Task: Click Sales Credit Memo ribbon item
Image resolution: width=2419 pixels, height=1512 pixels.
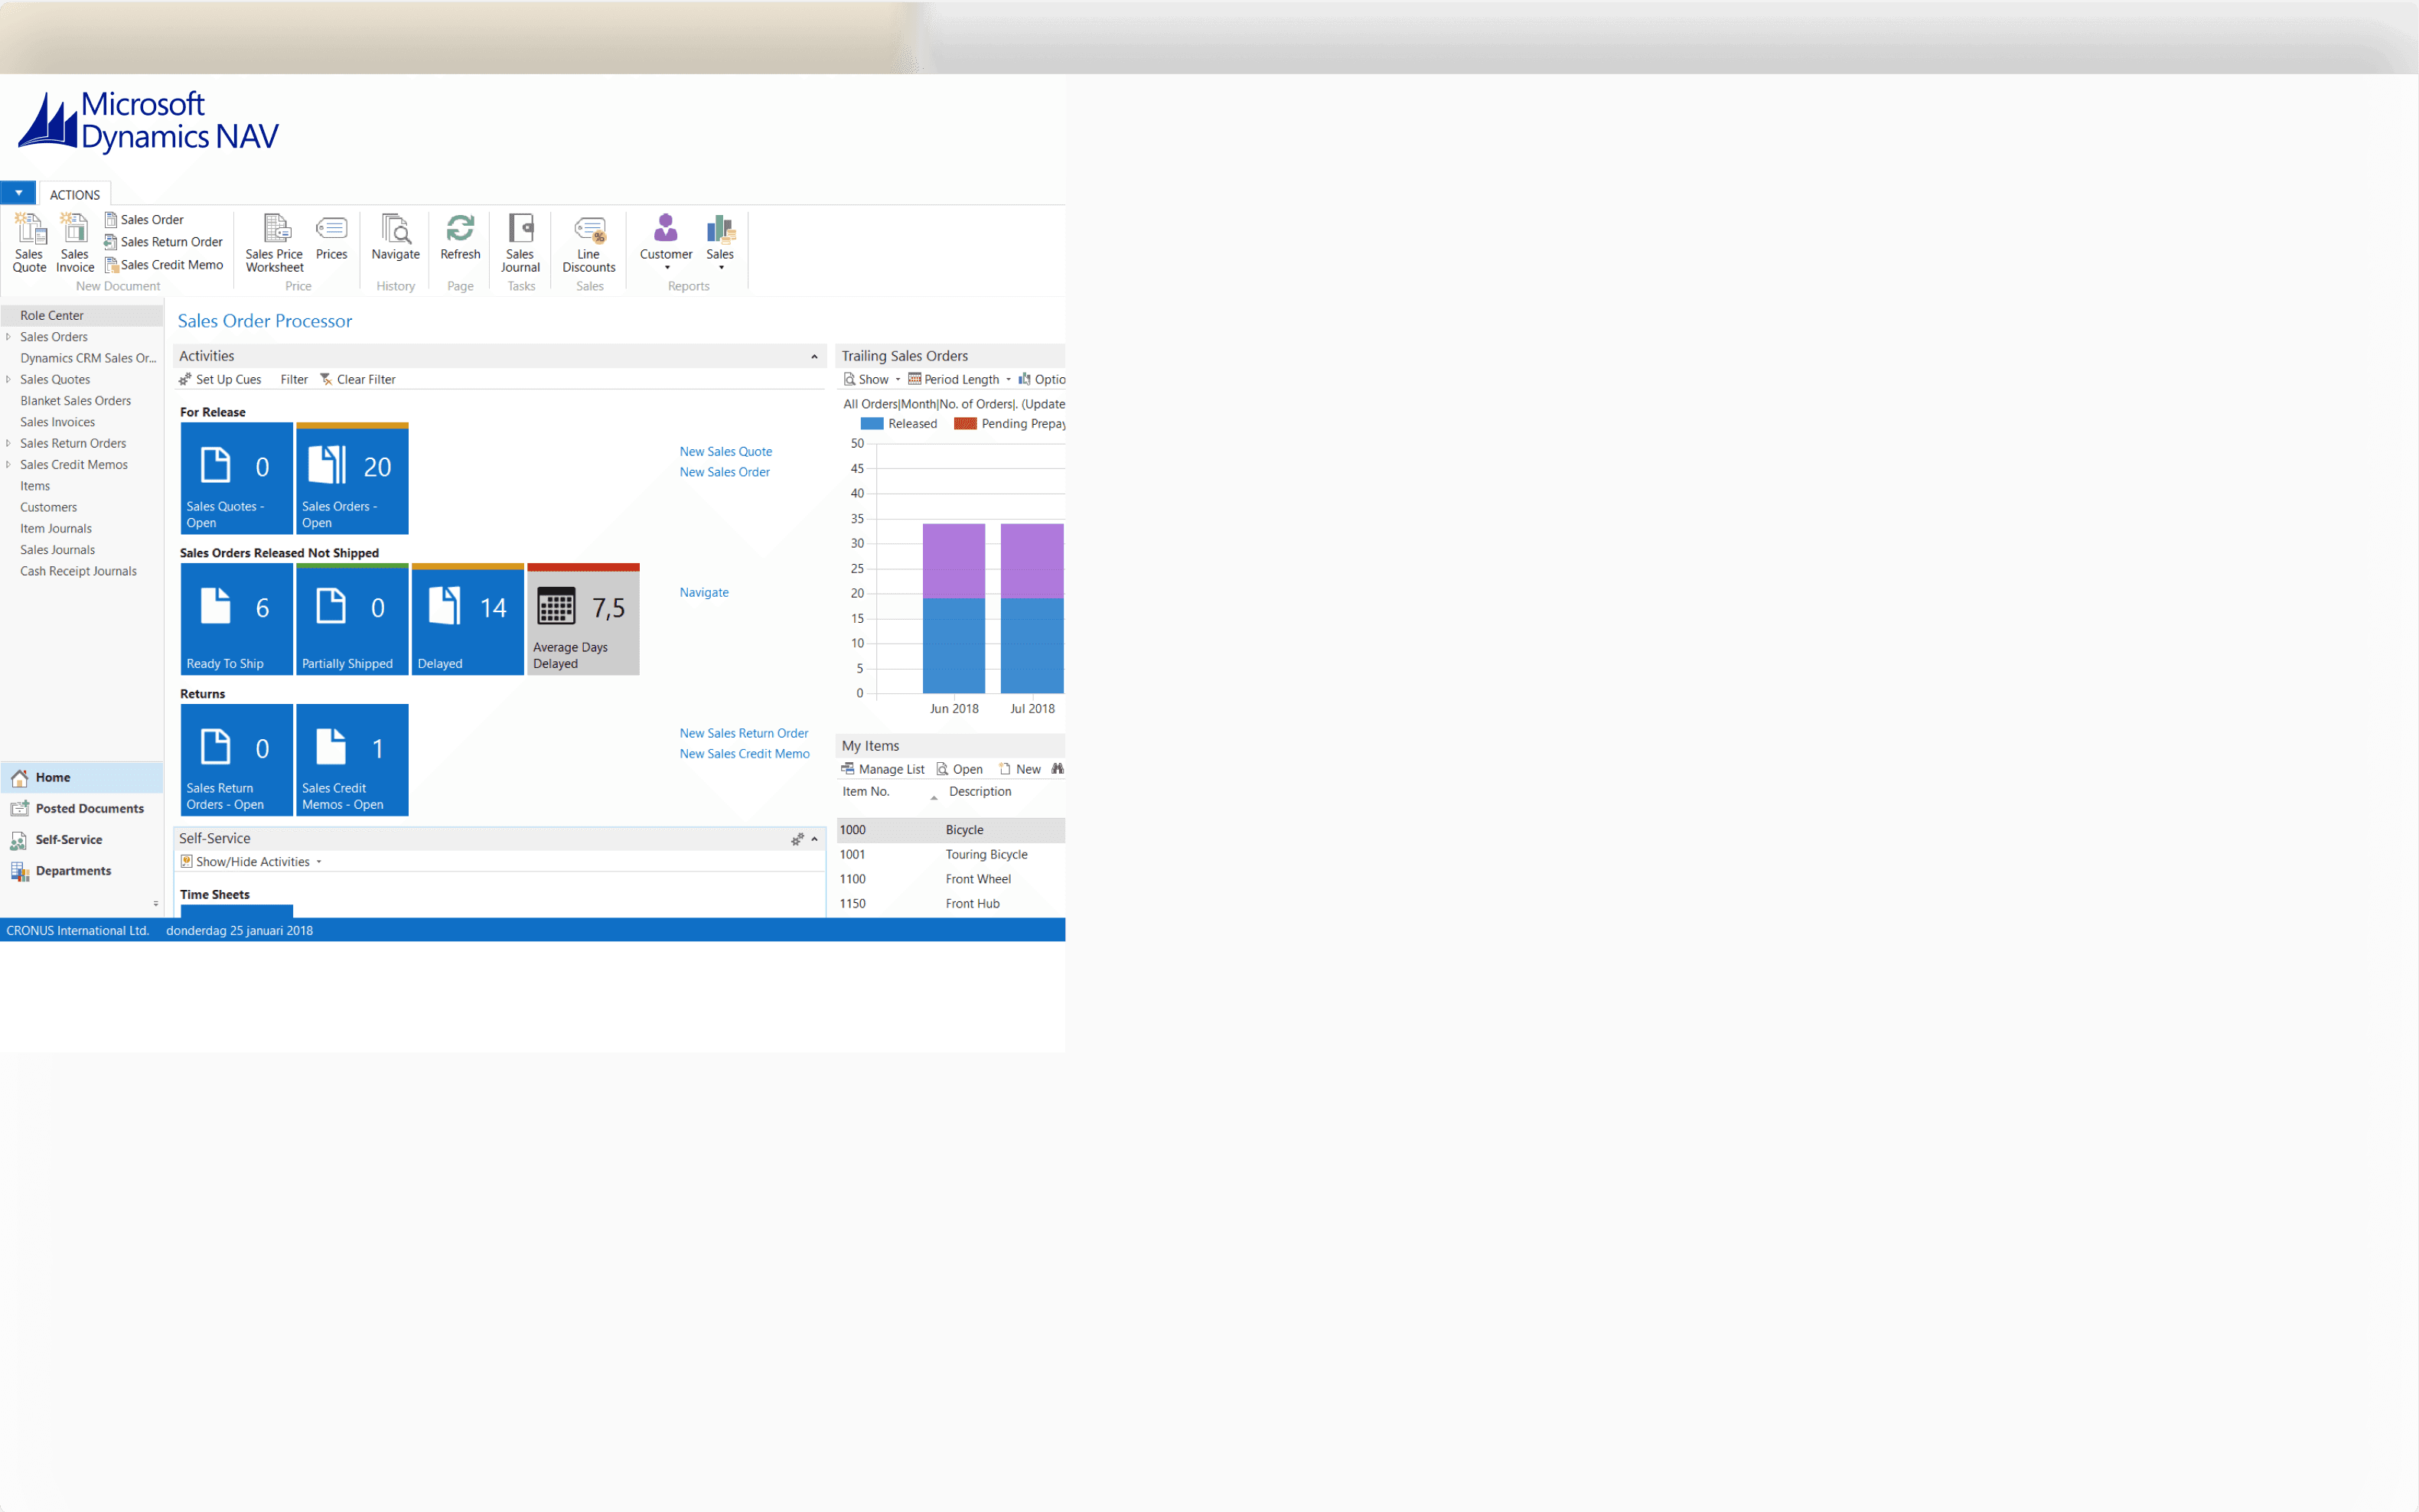Action: coord(163,265)
